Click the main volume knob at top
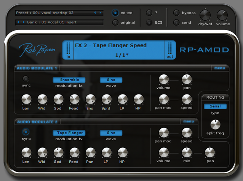243x181 pixels. coord(222,15)
